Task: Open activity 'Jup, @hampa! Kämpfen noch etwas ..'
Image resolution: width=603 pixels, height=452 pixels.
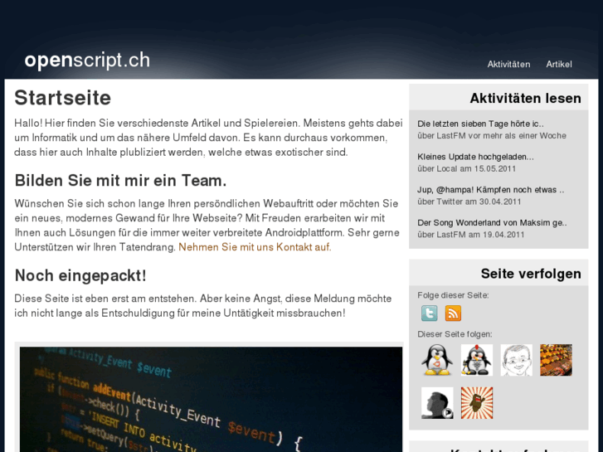Action: tap(491, 190)
